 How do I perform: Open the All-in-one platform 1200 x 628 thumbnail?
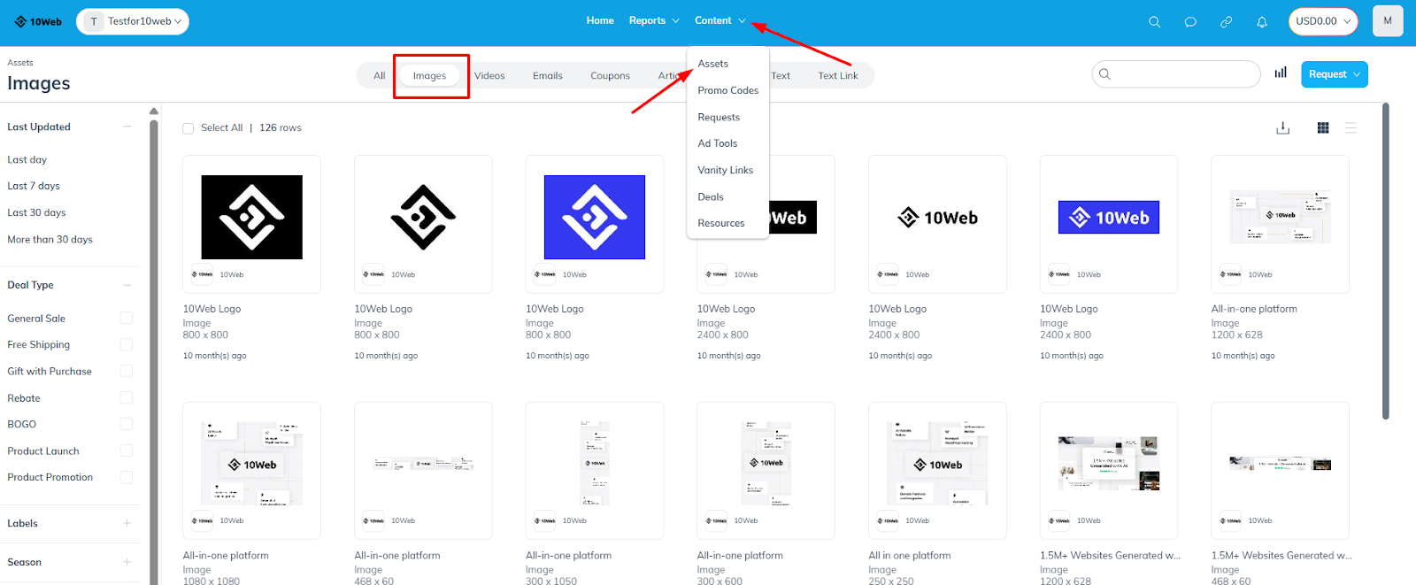click(x=1281, y=217)
